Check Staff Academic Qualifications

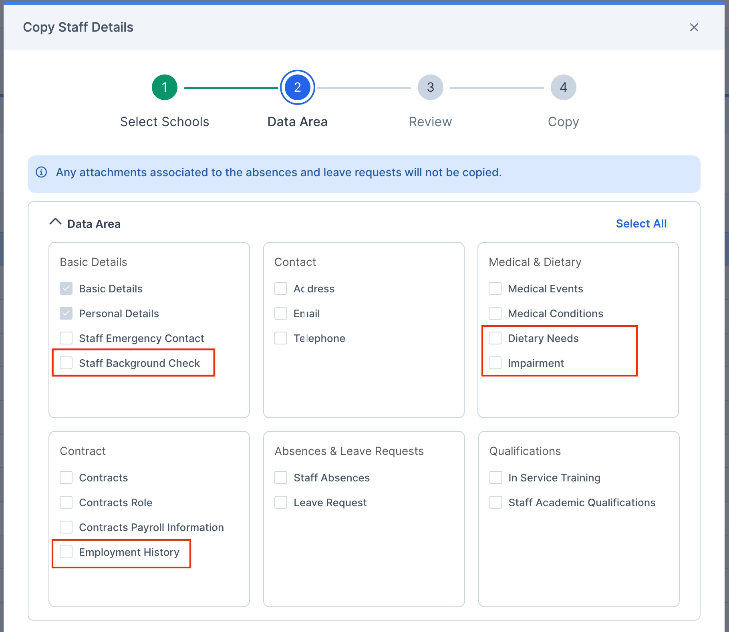pyautogui.click(x=496, y=502)
